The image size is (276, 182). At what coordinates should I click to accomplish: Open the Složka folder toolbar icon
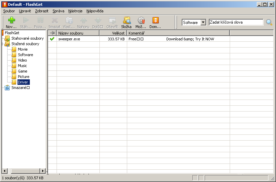coord(127,20)
